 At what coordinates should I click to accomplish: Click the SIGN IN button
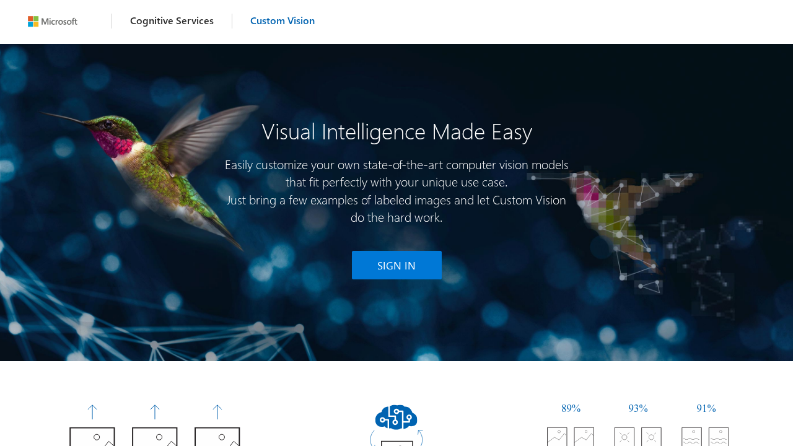396,265
